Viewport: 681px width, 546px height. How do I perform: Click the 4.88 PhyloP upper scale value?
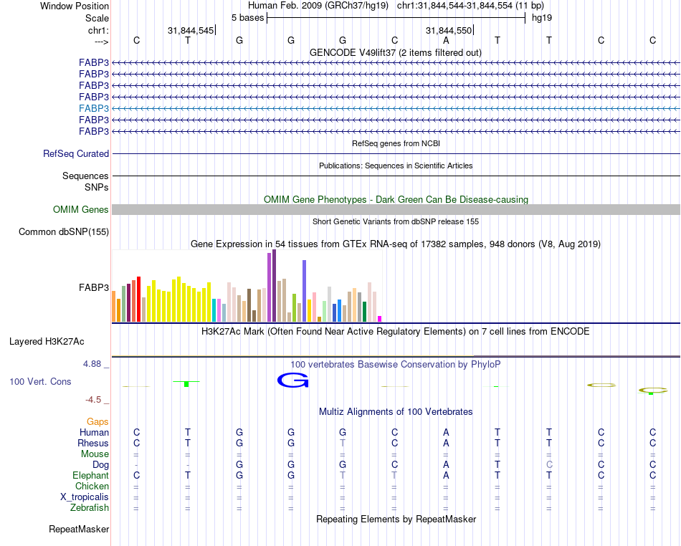(92, 364)
